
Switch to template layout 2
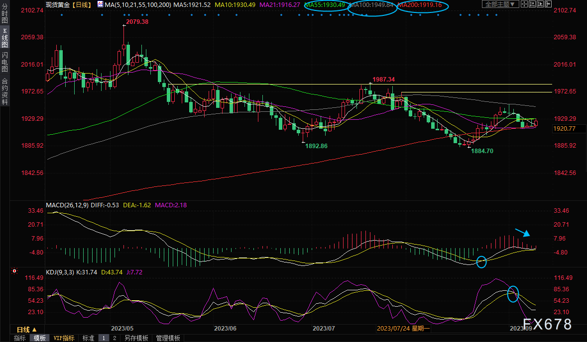click(114, 338)
